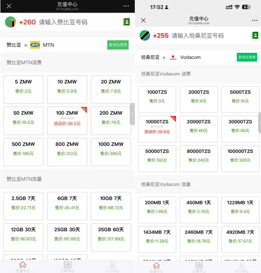Select the MTN operator logo

[x=35, y=45]
